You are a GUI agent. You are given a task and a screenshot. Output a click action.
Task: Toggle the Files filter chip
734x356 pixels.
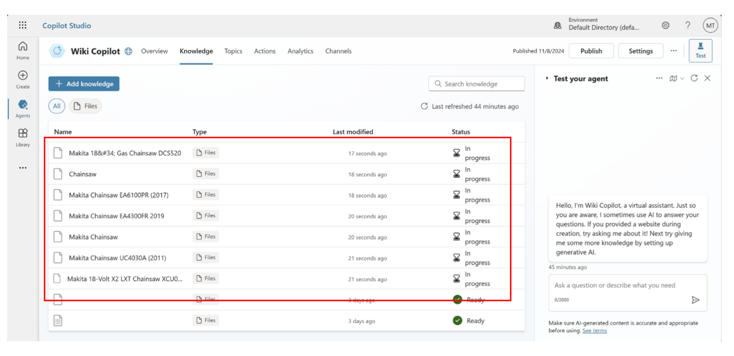(85, 106)
